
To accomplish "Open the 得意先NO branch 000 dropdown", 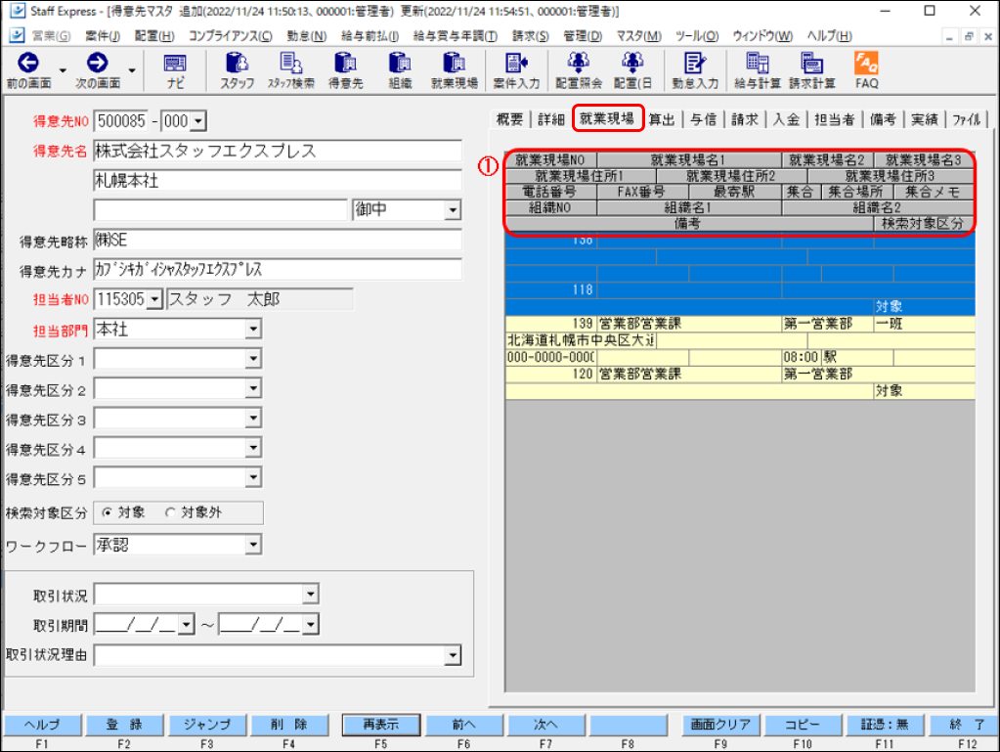I will [x=198, y=120].
